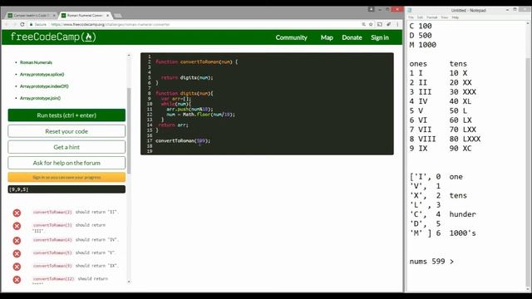Click the failed test icon for convertToRoman(12)

click(17, 280)
